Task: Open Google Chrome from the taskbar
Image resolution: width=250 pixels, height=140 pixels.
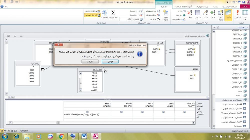Action: click(61, 136)
